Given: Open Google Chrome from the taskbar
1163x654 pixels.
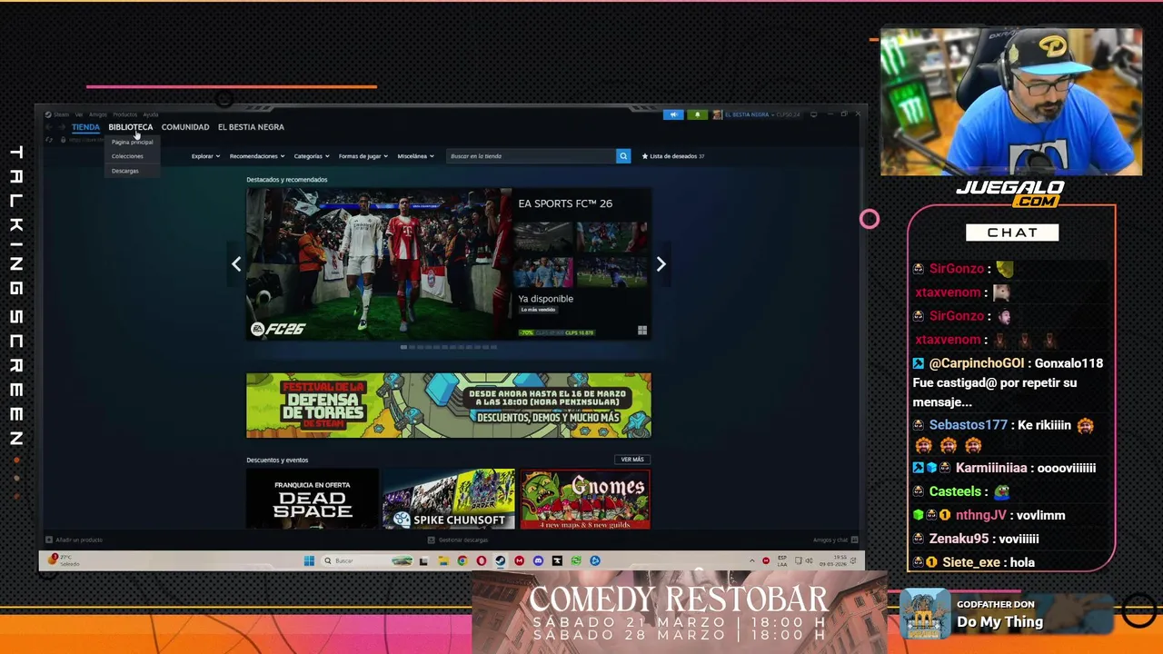Looking at the screenshot, I should click(462, 560).
